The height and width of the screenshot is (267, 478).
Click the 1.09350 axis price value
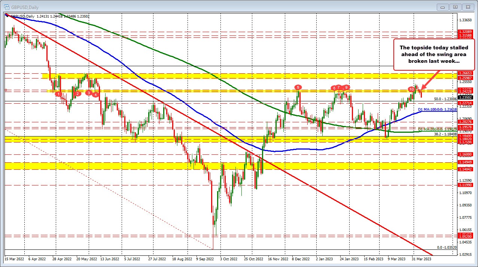[x=465, y=205]
